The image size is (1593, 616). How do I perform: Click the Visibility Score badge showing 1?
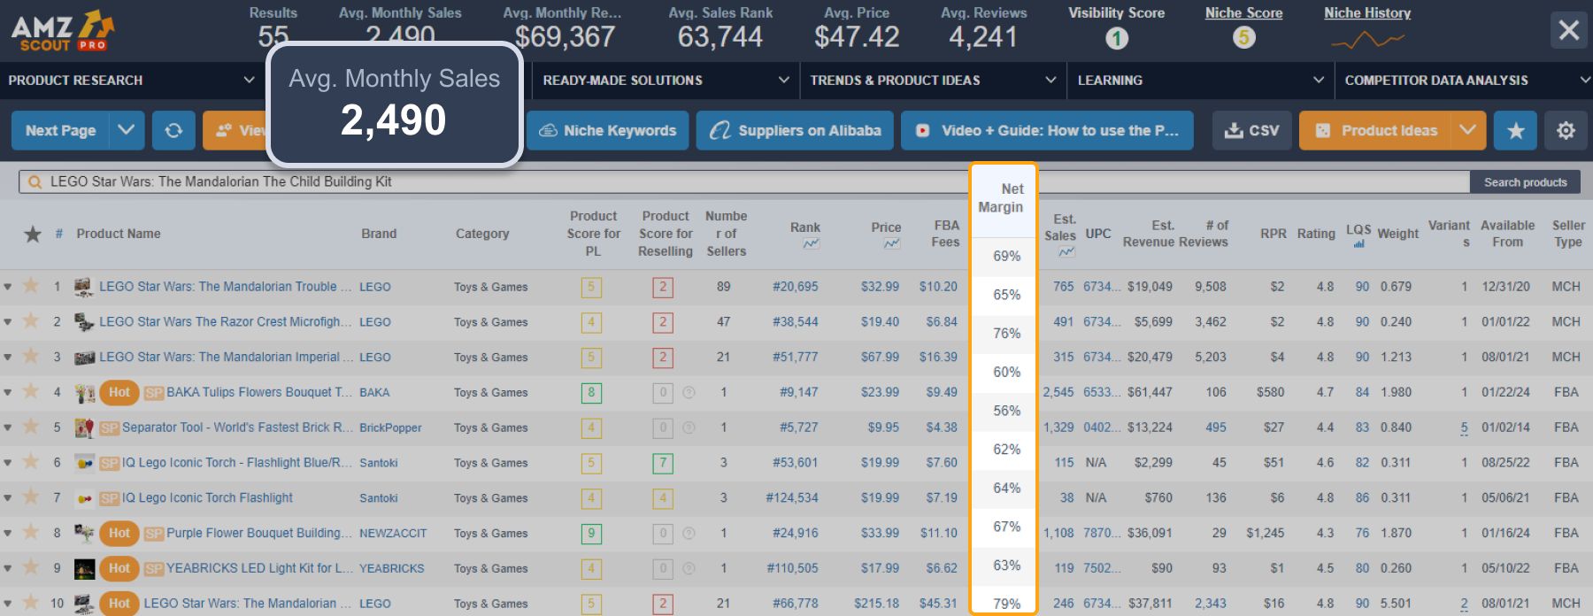(x=1116, y=38)
